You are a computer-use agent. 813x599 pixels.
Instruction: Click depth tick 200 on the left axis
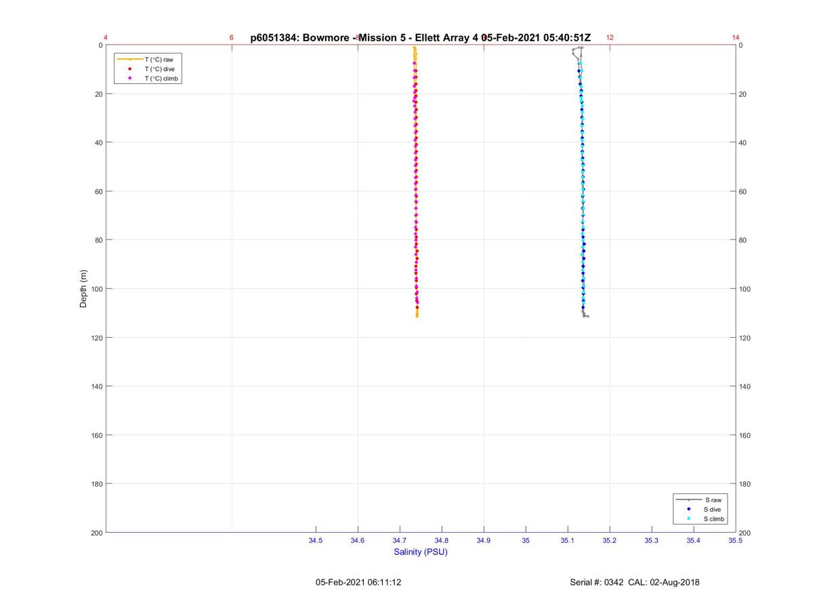tap(96, 533)
